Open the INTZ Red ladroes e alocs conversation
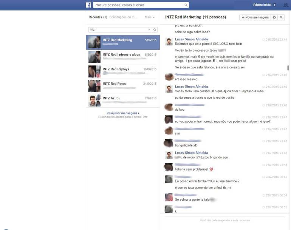Image resolution: width=291 pixels, height=230 pixels. [x=123, y=57]
